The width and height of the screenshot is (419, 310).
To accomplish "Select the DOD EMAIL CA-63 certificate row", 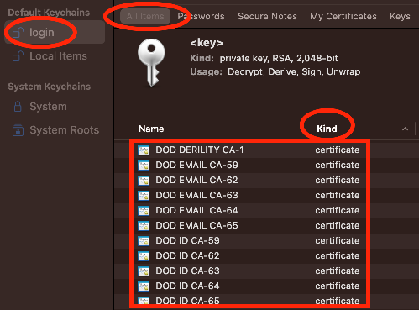I will (x=249, y=195).
